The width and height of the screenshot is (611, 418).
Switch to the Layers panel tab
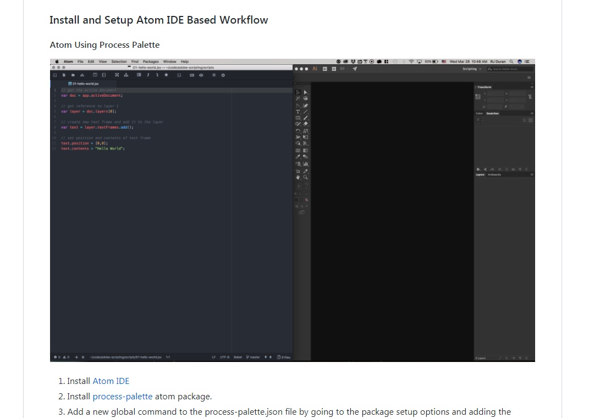[480, 175]
